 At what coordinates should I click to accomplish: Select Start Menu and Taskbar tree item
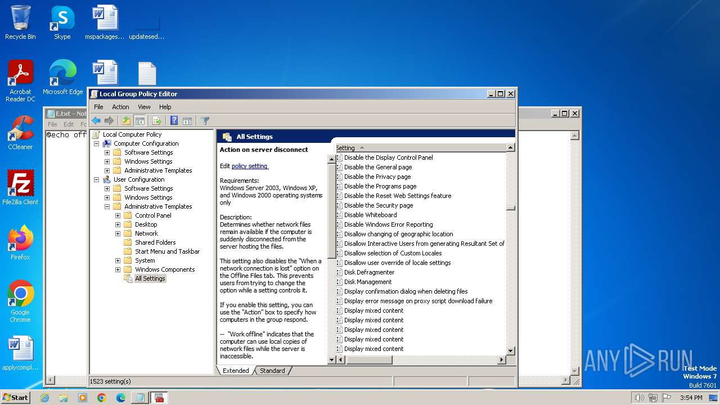(x=167, y=251)
